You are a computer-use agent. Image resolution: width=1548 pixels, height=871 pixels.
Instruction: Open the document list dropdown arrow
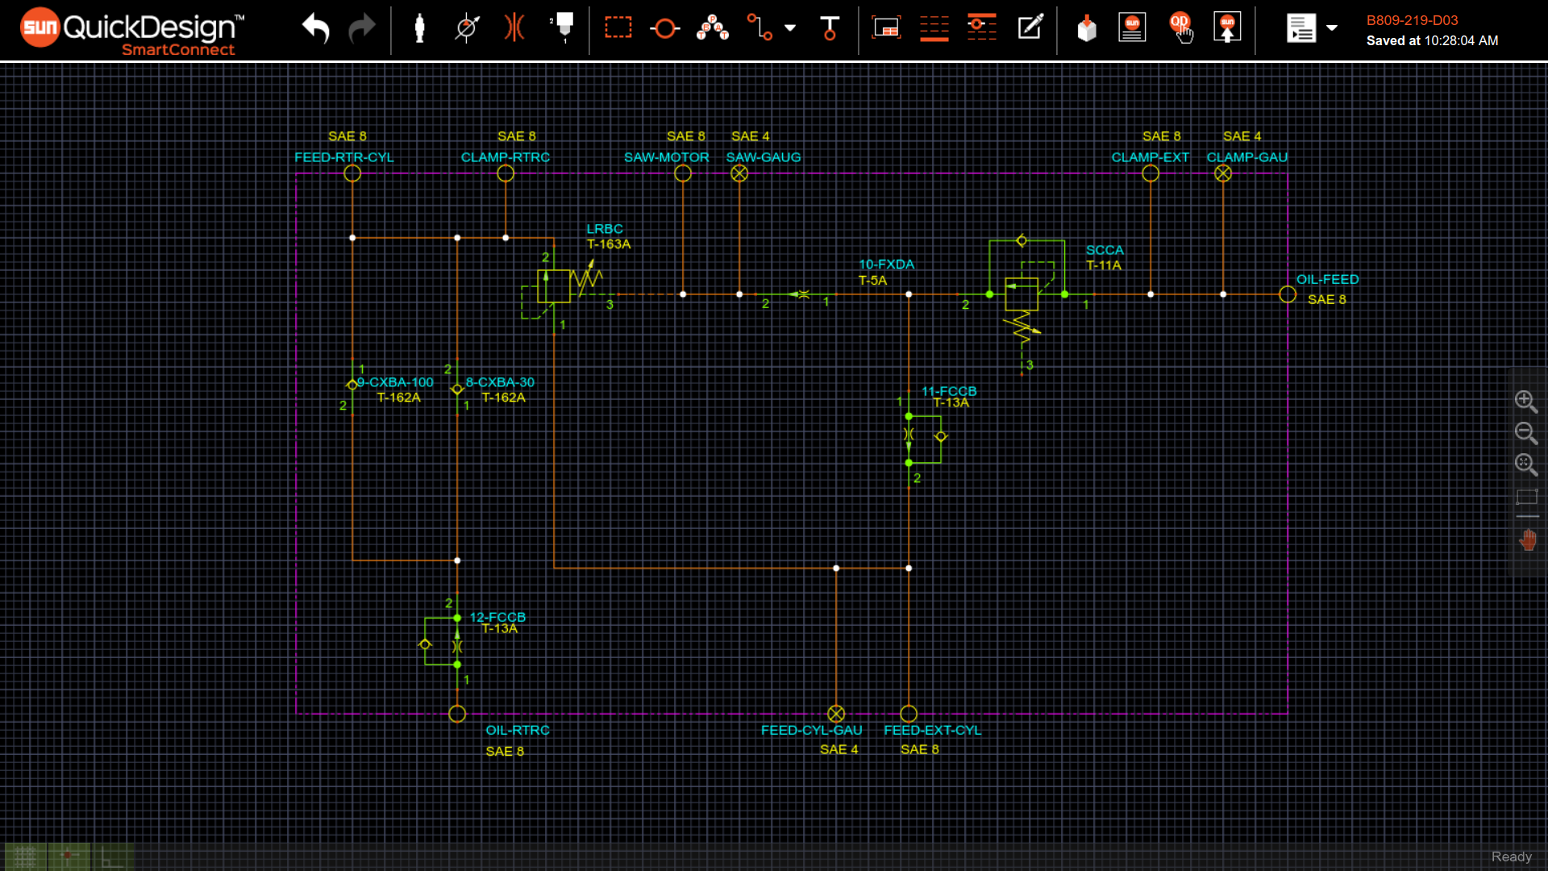[1332, 28]
